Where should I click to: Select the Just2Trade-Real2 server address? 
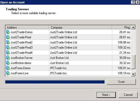coord(22,42)
